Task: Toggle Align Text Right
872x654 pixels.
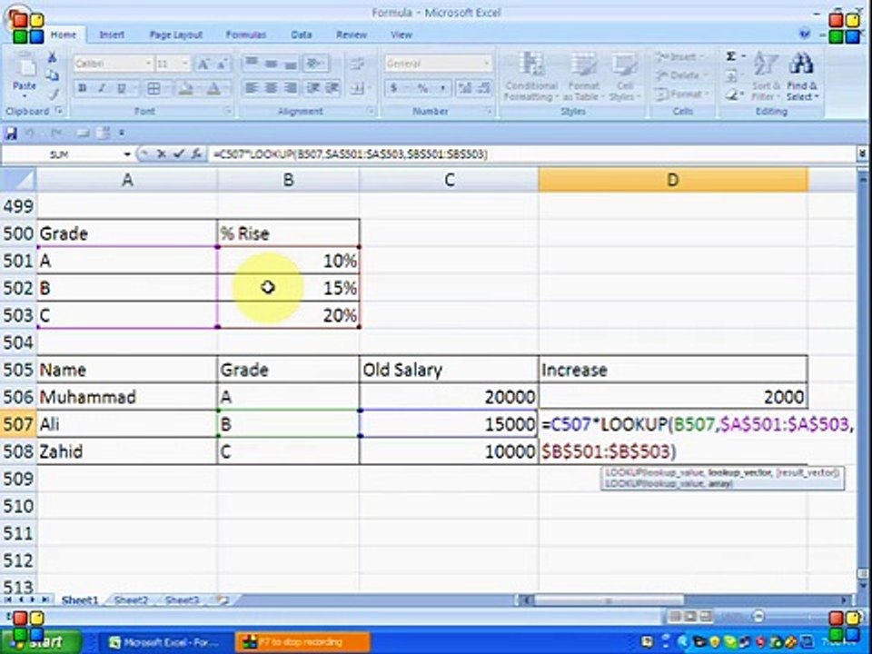Action: pos(290,88)
